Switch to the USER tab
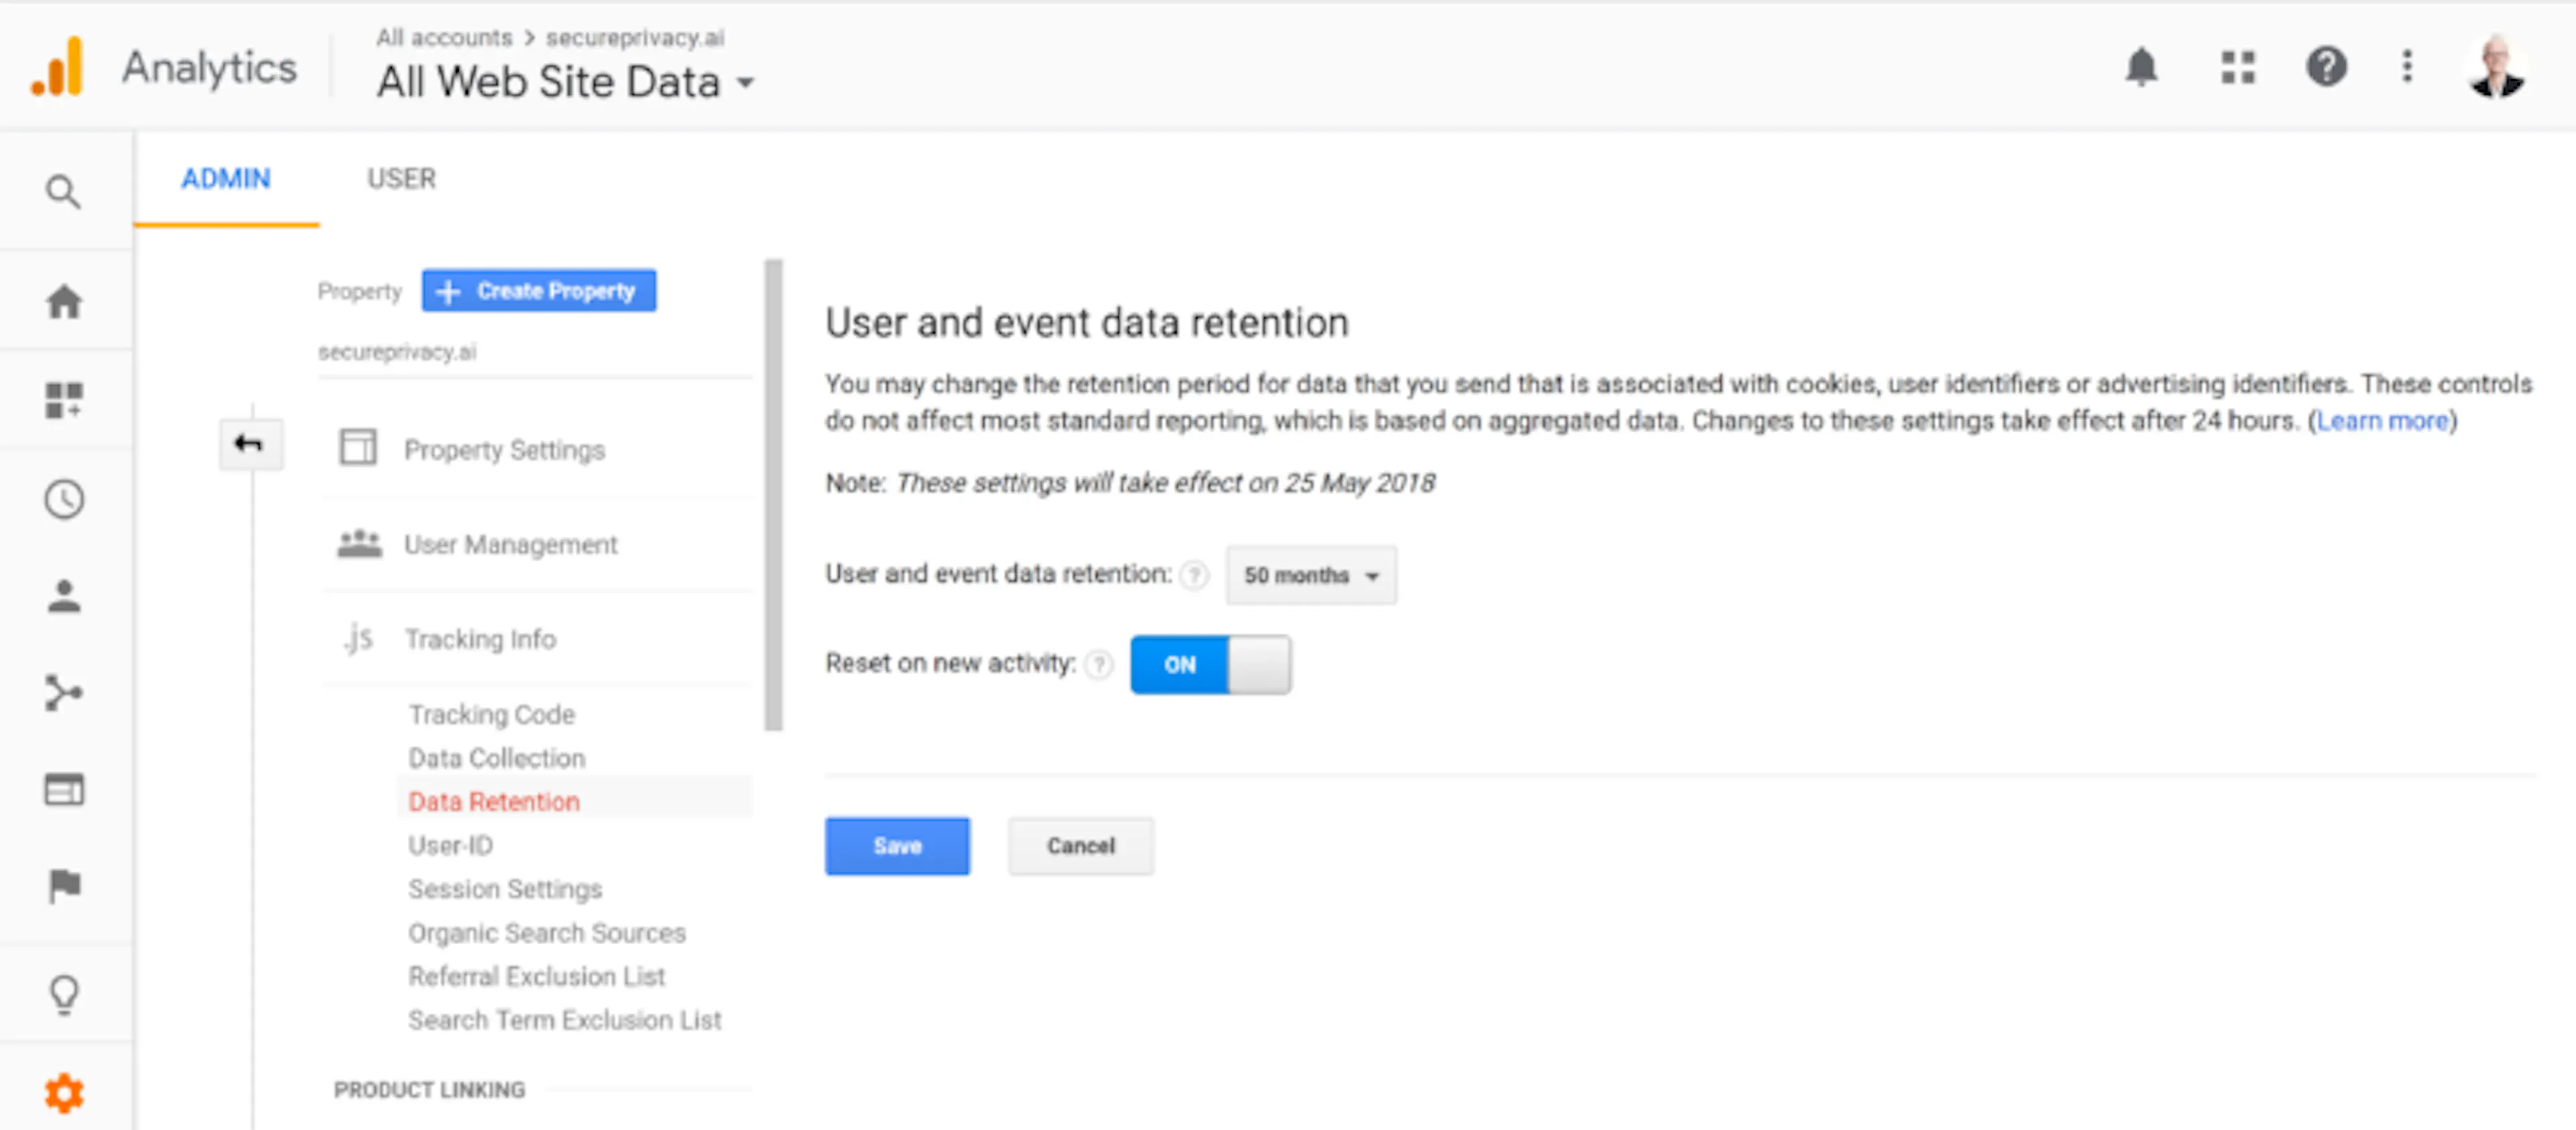The height and width of the screenshot is (1130, 2576). coord(401,179)
